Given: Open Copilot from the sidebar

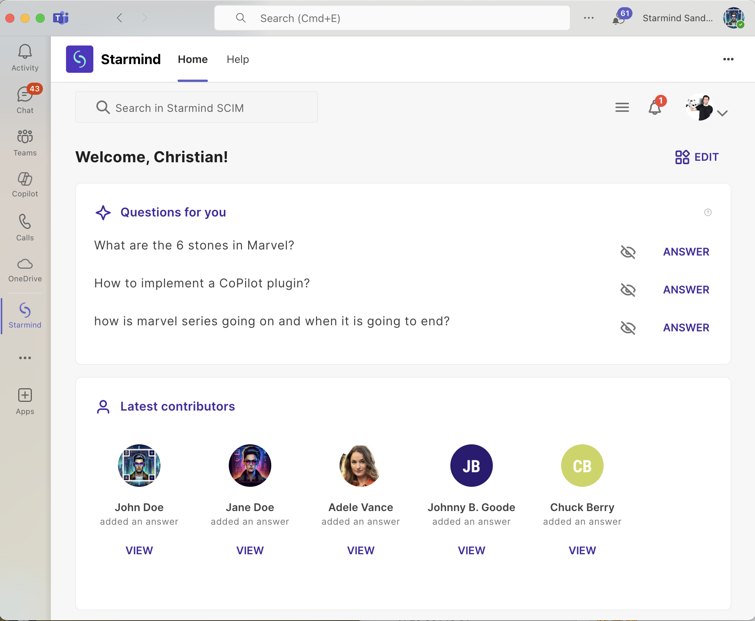Looking at the screenshot, I should click(x=25, y=185).
